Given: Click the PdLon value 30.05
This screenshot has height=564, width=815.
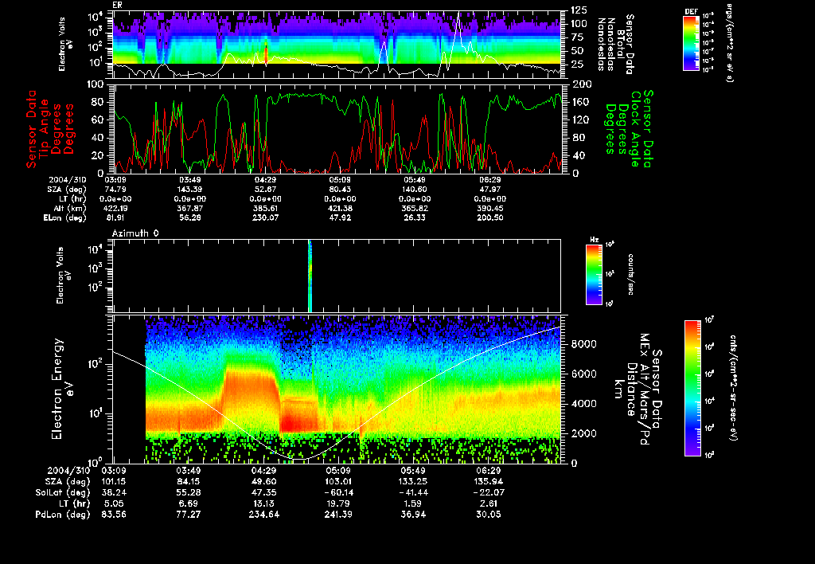Looking at the screenshot, I should coord(488,514).
